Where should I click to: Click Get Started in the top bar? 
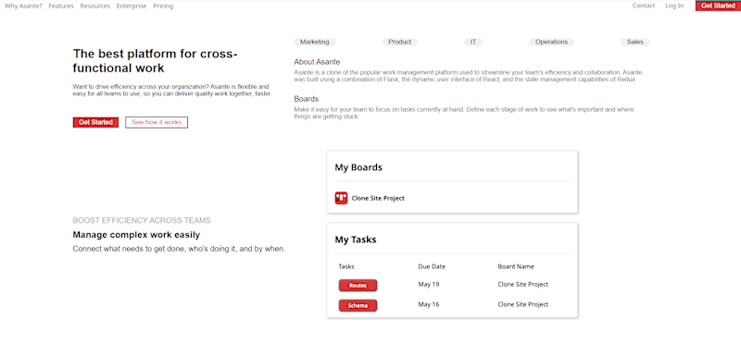tap(718, 6)
